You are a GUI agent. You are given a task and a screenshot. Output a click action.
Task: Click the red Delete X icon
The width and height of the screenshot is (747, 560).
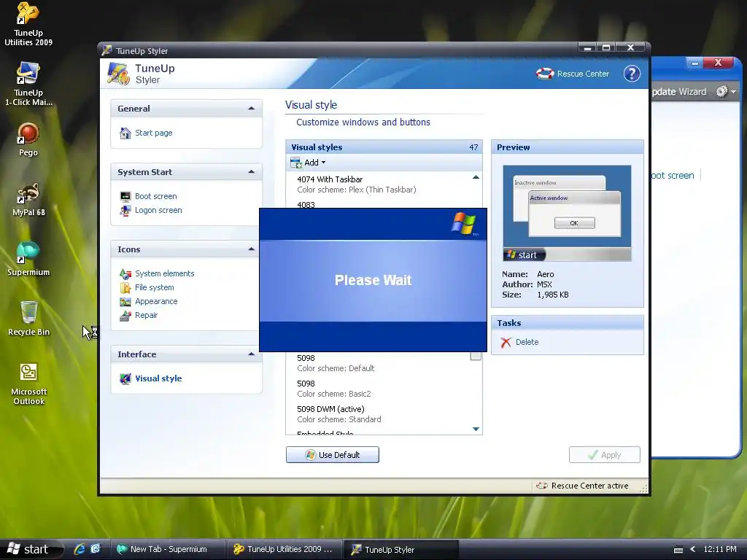(x=506, y=343)
